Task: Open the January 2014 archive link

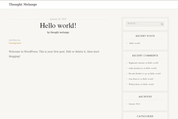Action: pyautogui.click(x=134, y=104)
